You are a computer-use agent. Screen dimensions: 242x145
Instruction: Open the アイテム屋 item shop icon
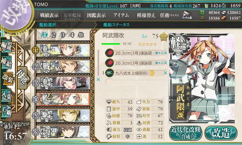[187, 15]
